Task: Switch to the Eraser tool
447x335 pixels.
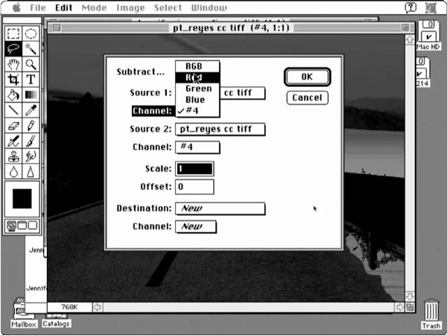Action: 13,126
